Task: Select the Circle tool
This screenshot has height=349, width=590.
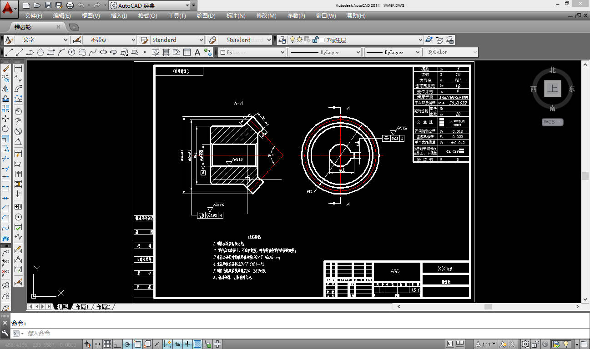Action: click(71, 52)
